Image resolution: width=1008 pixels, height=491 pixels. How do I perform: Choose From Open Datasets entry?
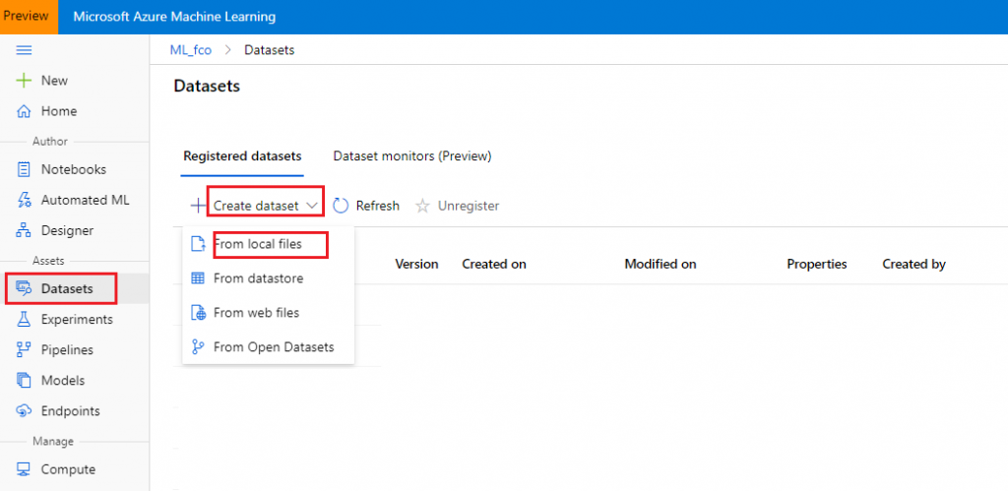point(273,346)
